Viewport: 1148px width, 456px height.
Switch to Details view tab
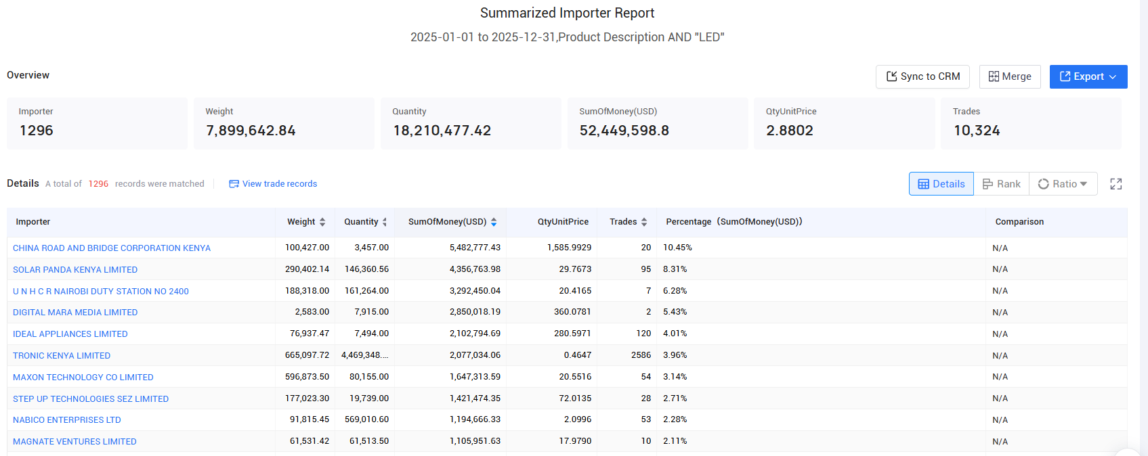coord(941,184)
